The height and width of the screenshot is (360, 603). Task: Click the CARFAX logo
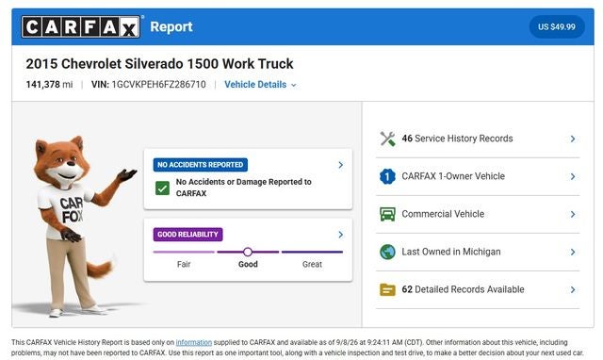81,26
